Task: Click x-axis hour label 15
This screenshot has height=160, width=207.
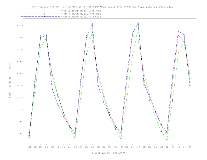Action: (58, 147)
